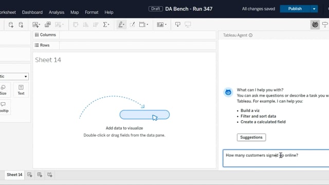Open the Help menu
The width and height of the screenshot is (329, 185).
pyautogui.click(x=109, y=12)
